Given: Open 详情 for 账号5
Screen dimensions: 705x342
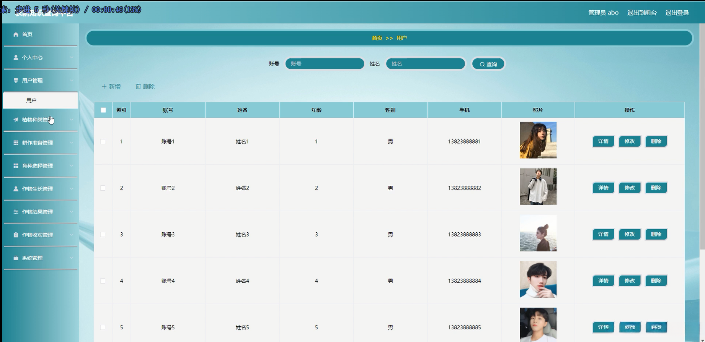Looking at the screenshot, I should (603, 327).
